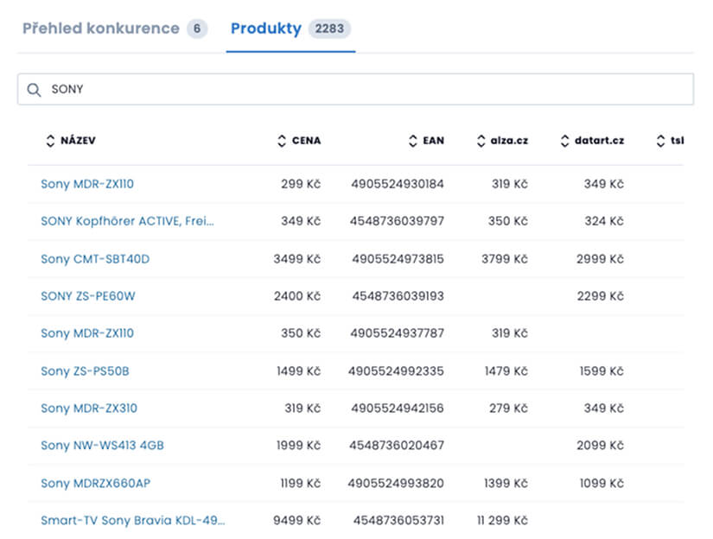Click datart.cz price 1099 Kč
This screenshot has height=539, width=713.
coord(602,483)
